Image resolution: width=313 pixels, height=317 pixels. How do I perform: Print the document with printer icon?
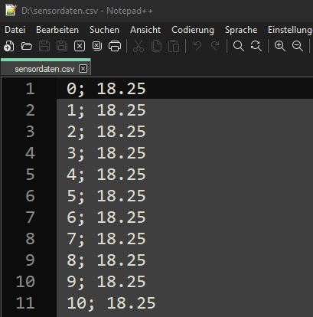point(115,46)
